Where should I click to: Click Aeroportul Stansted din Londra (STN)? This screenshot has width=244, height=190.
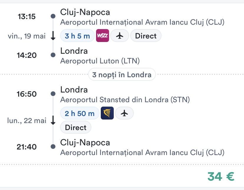coord(125,100)
